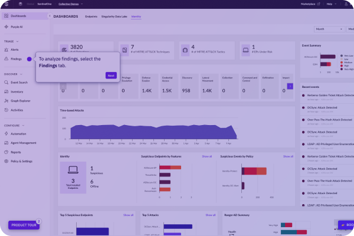The width and height of the screenshot is (354, 236).
Task: Expand the Help menu dropdown
Action: click(x=332, y=4)
